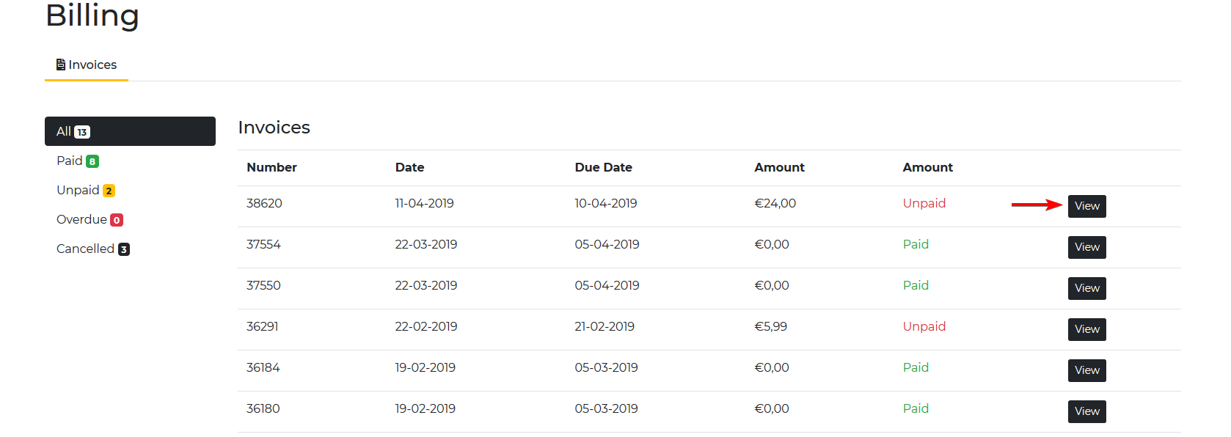Click the Cancelled count badge

pos(124,249)
